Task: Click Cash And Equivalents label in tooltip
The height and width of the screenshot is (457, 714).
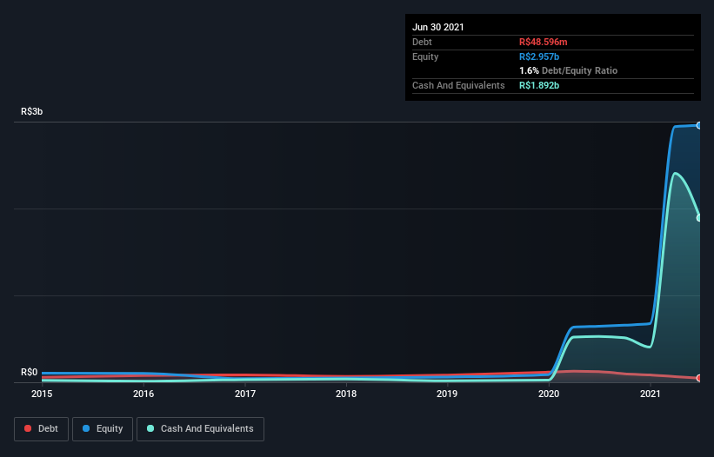Action: tap(458, 85)
